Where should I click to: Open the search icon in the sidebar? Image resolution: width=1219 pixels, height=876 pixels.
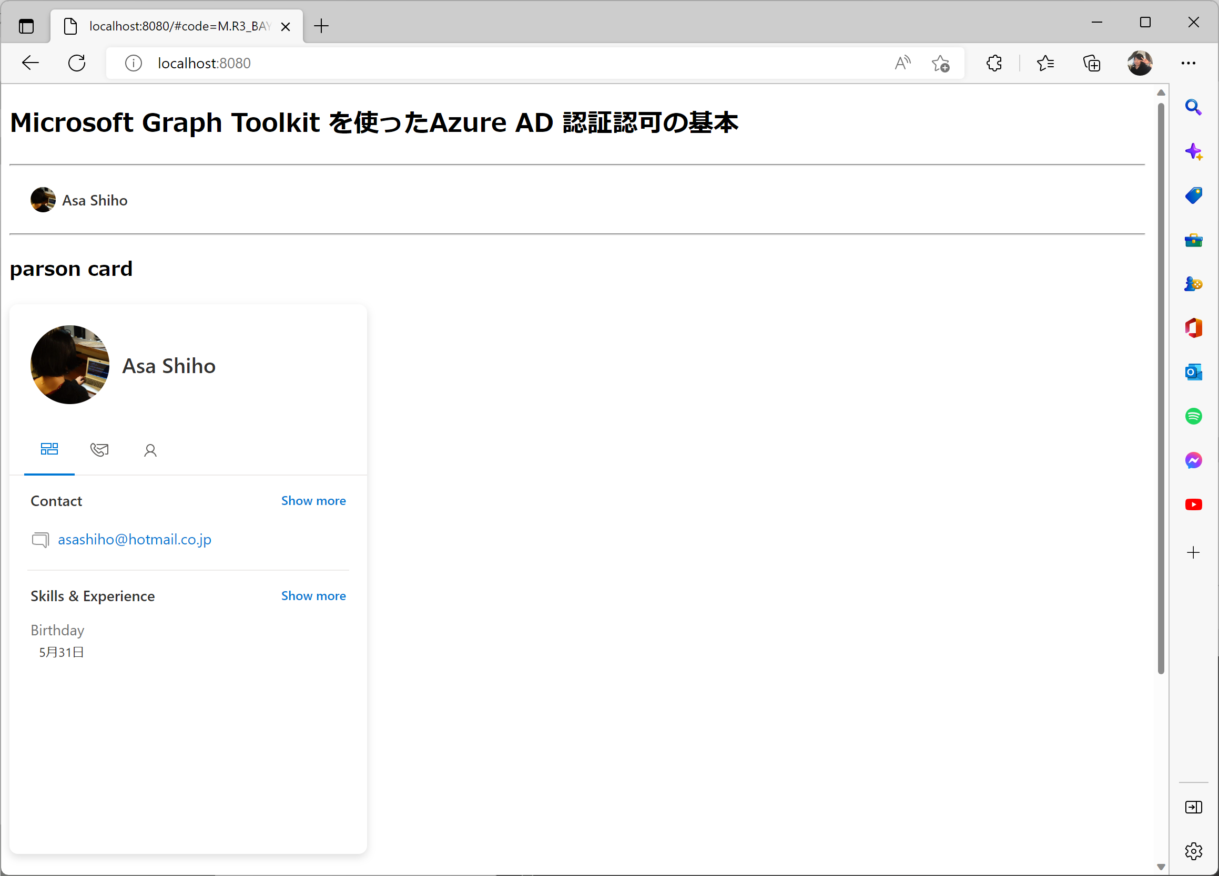[x=1194, y=107]
